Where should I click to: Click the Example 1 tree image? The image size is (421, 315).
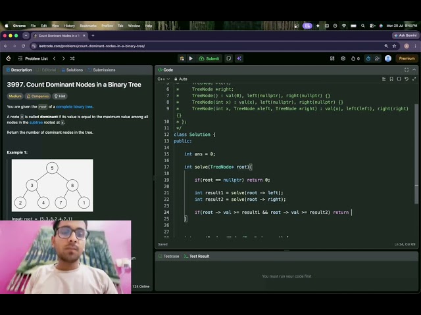point(53,185)
